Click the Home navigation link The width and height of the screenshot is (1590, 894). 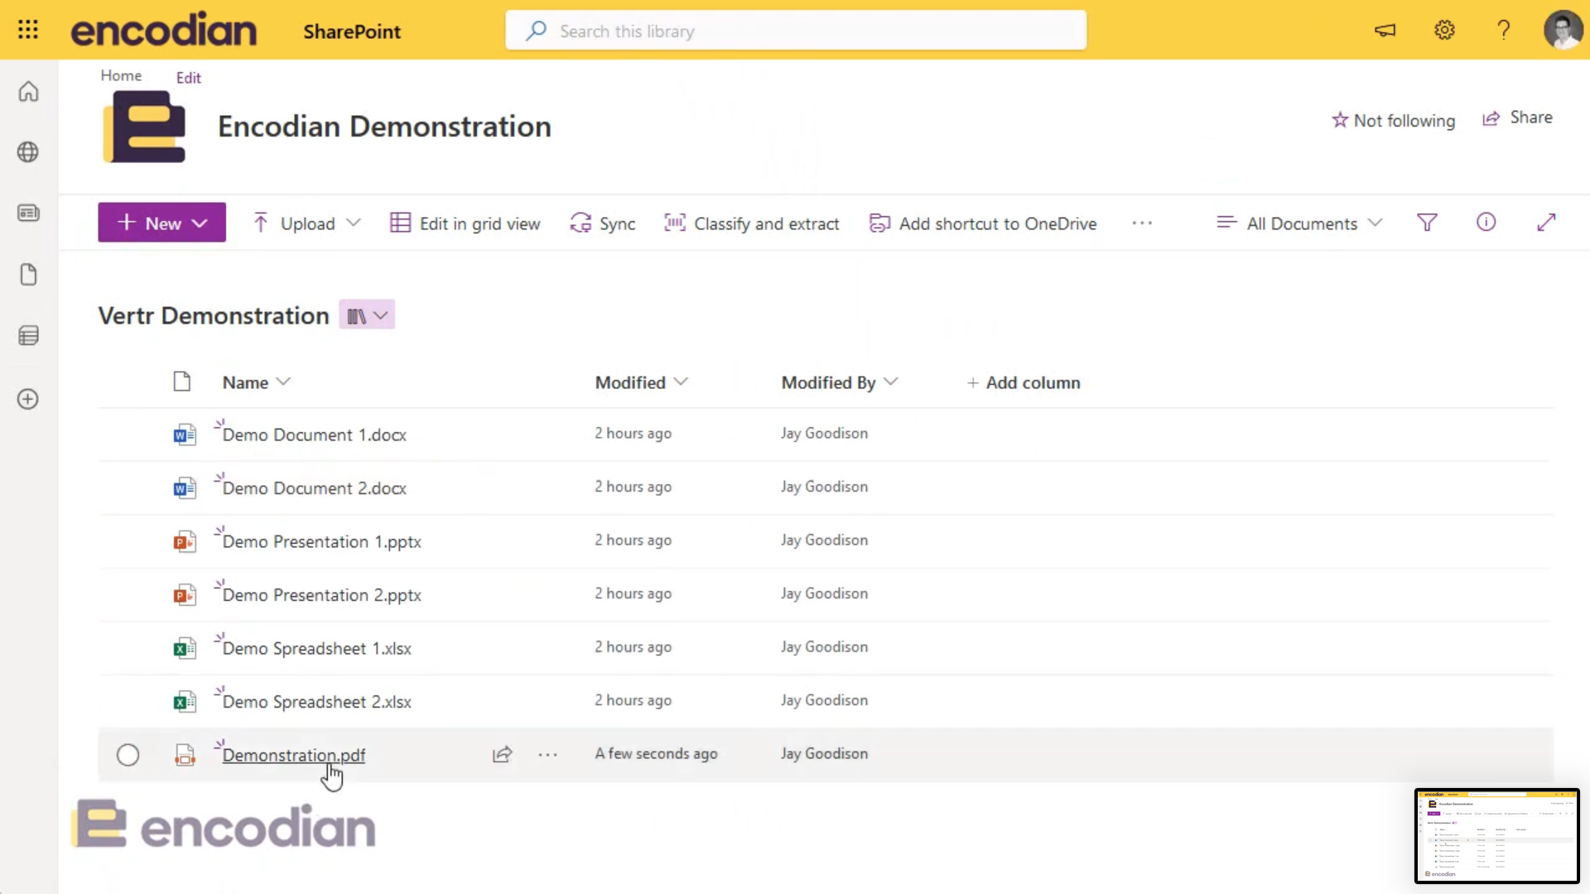tap(121, 75)
